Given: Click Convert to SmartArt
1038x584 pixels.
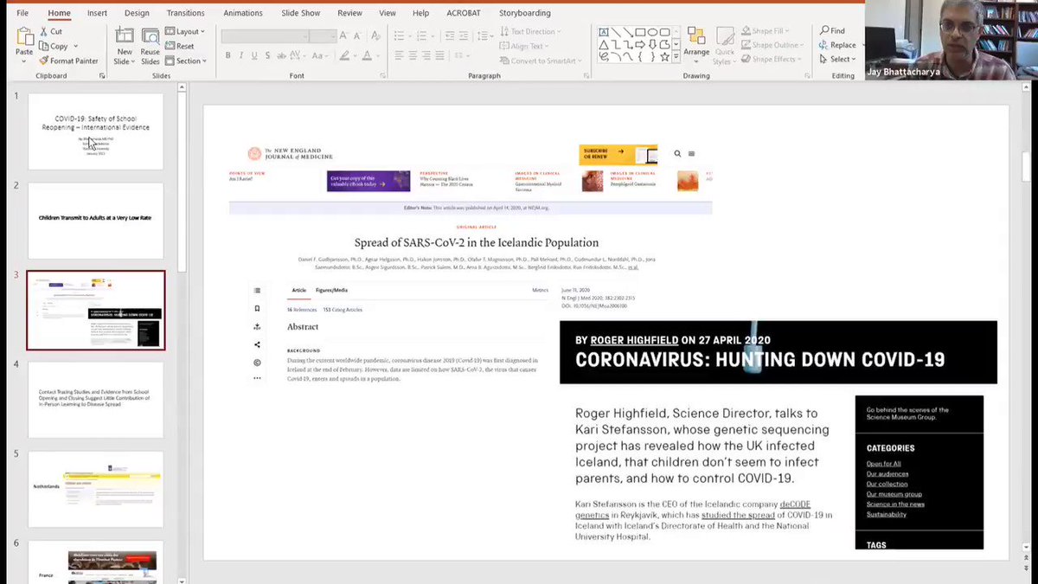Looking at the screenshot, I should 541,61.
